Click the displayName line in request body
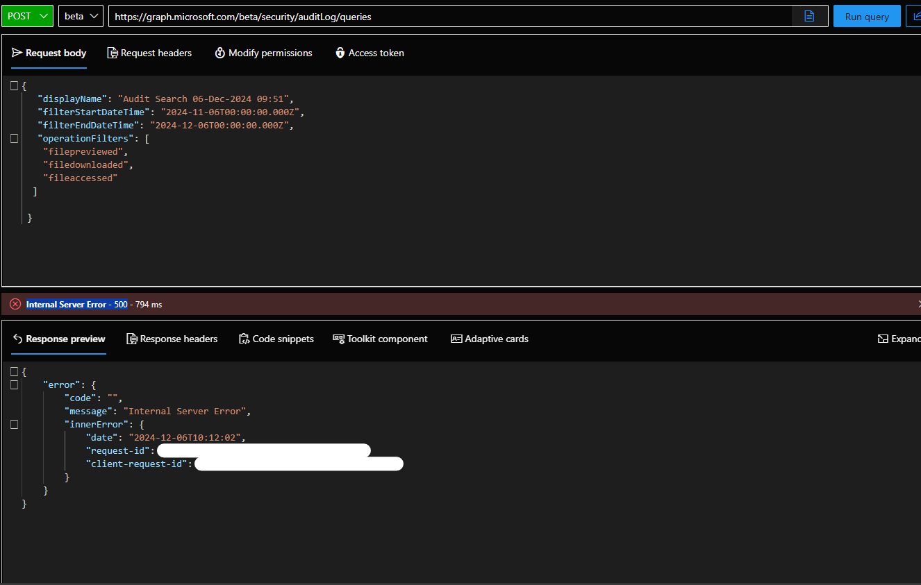The height and width of the screenshot is (585, 921). (166, 99)
